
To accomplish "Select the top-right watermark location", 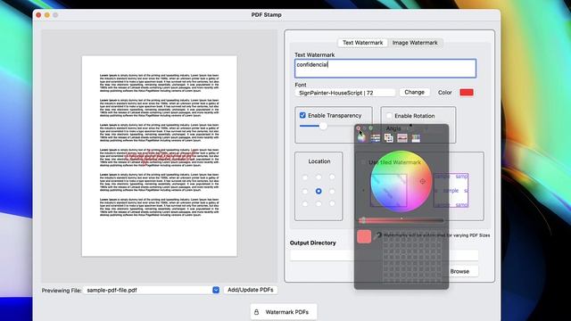I will pyautogui.click(x=332, y=177).
